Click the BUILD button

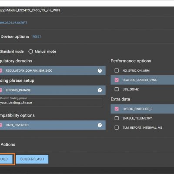click(x=6, y=159)
